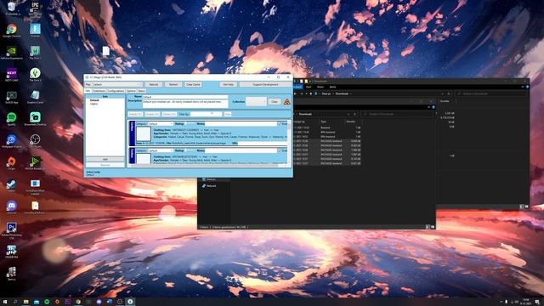544x306 pixels.
Task: Open the notification center icon in tray
Action: click(537, 302)
